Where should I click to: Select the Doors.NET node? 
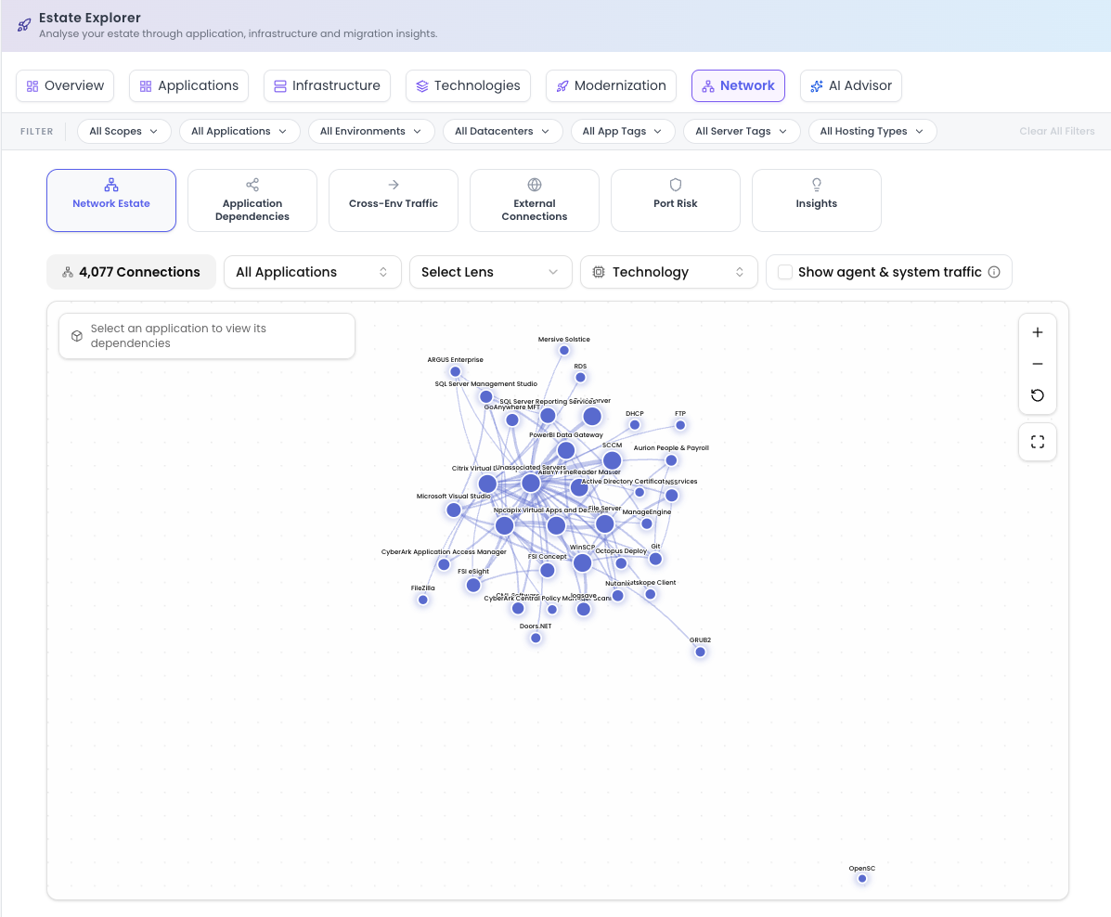tap(536, 638)
